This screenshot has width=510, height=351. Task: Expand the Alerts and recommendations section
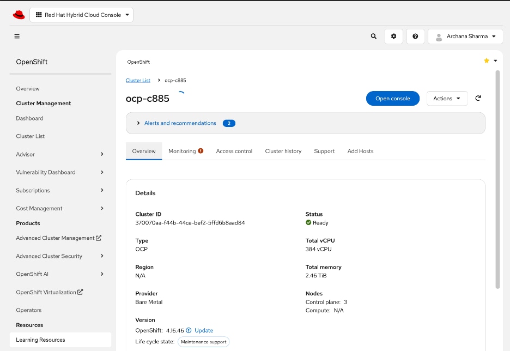tap(138, 123)
